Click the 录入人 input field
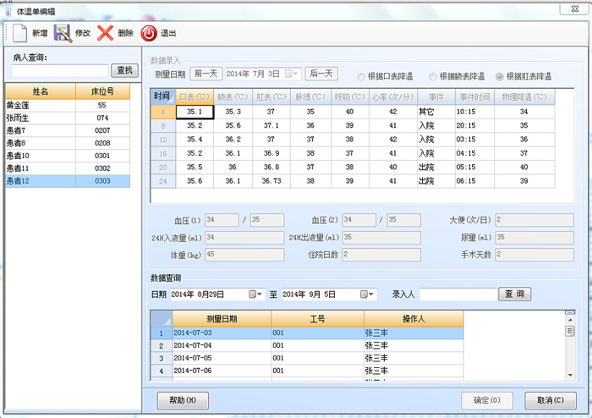592x418 pixels. [x=458, y=294]
